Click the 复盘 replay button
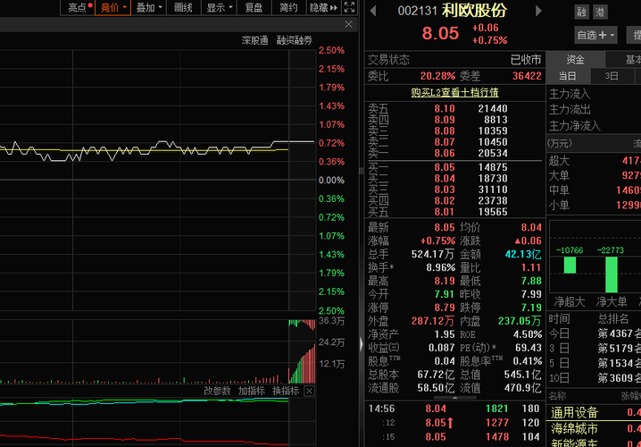The width and height of the screenshot is (641, 447). (254, 7)
